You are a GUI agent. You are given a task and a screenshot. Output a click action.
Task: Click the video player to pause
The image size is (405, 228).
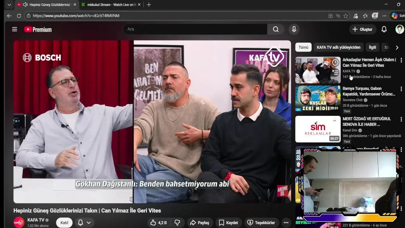coord(152,122)
